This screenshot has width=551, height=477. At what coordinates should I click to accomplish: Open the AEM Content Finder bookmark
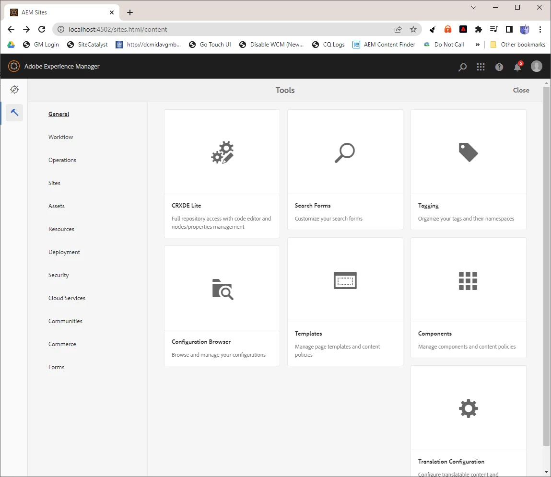[384, 45]
